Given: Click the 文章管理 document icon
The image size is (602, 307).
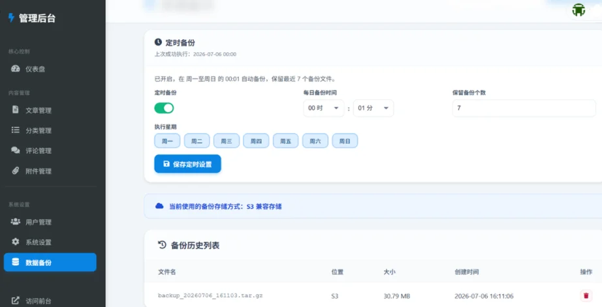Looking at the screenshot, I should tap(16, 110).
